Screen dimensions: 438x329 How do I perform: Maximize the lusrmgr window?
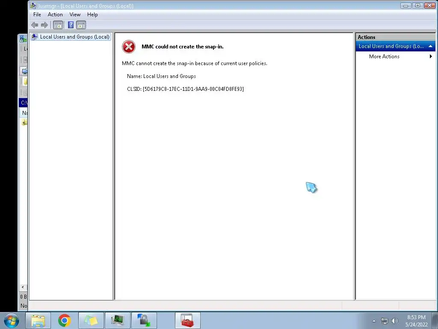(417, 6)
